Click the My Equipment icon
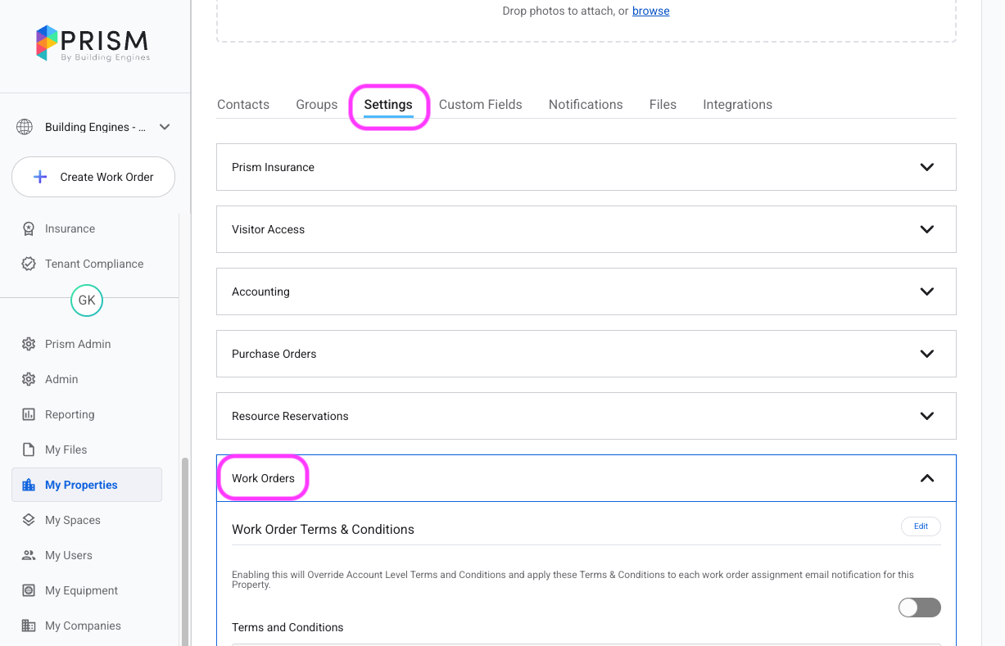 pos(29,590)
